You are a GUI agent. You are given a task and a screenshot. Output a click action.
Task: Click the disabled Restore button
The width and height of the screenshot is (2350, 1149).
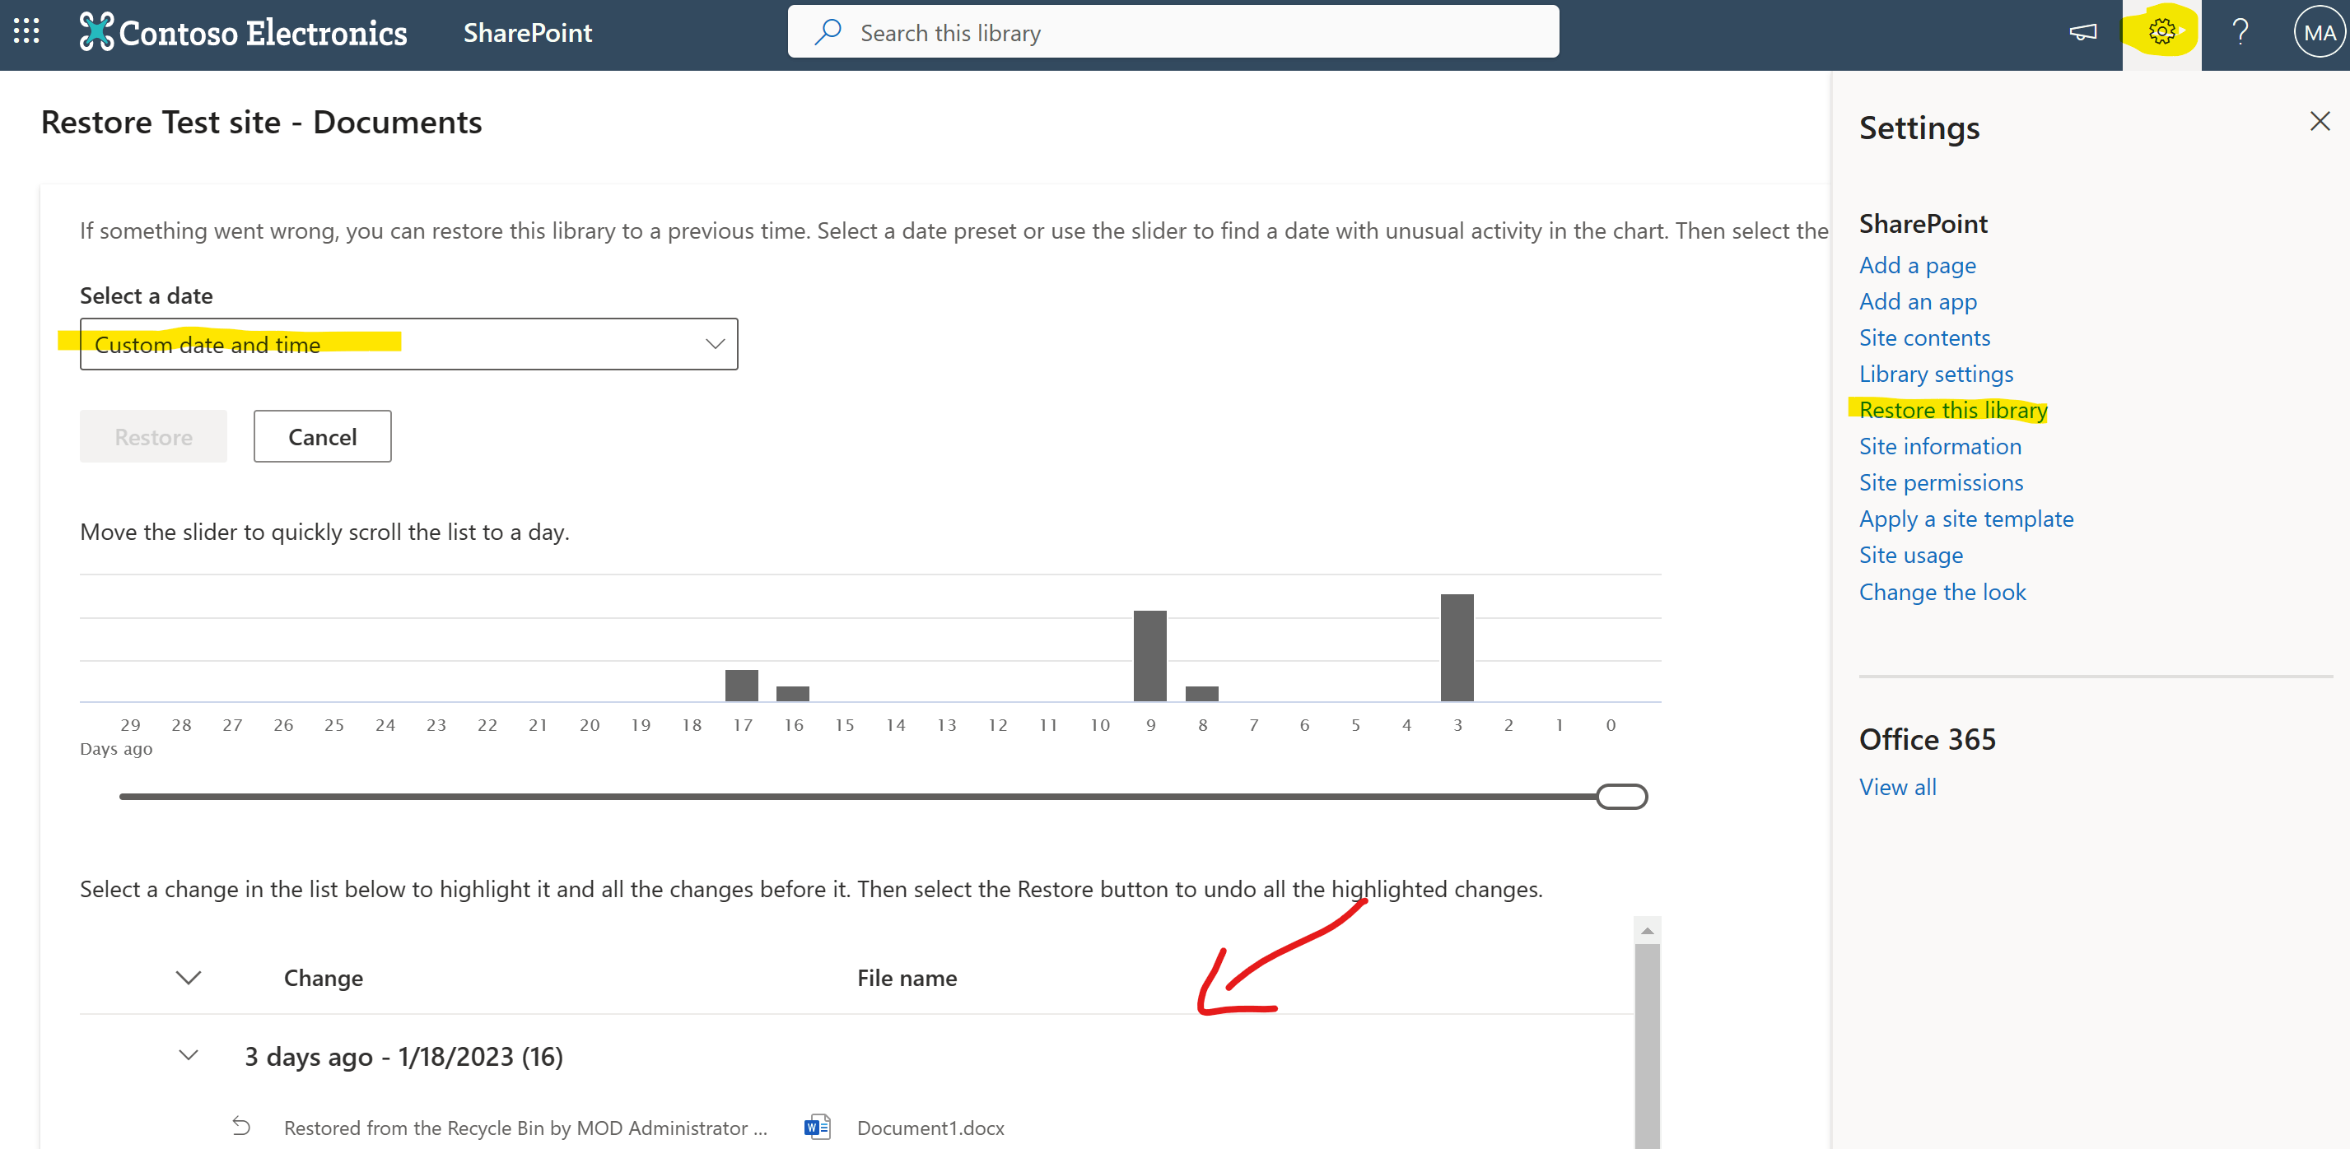(153, 436)
